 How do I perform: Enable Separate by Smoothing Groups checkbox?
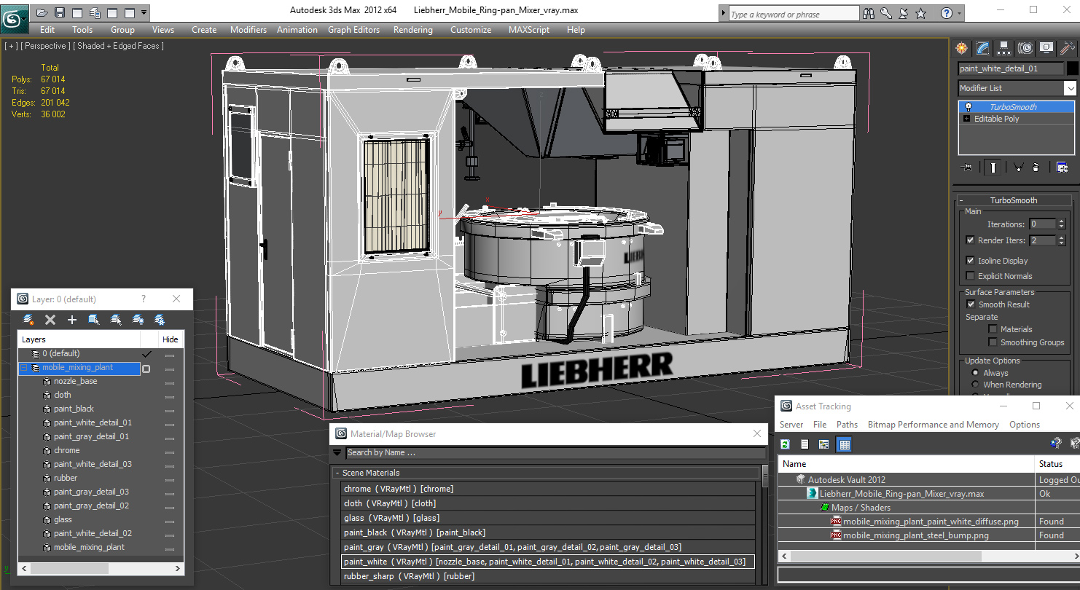point(993,342)
